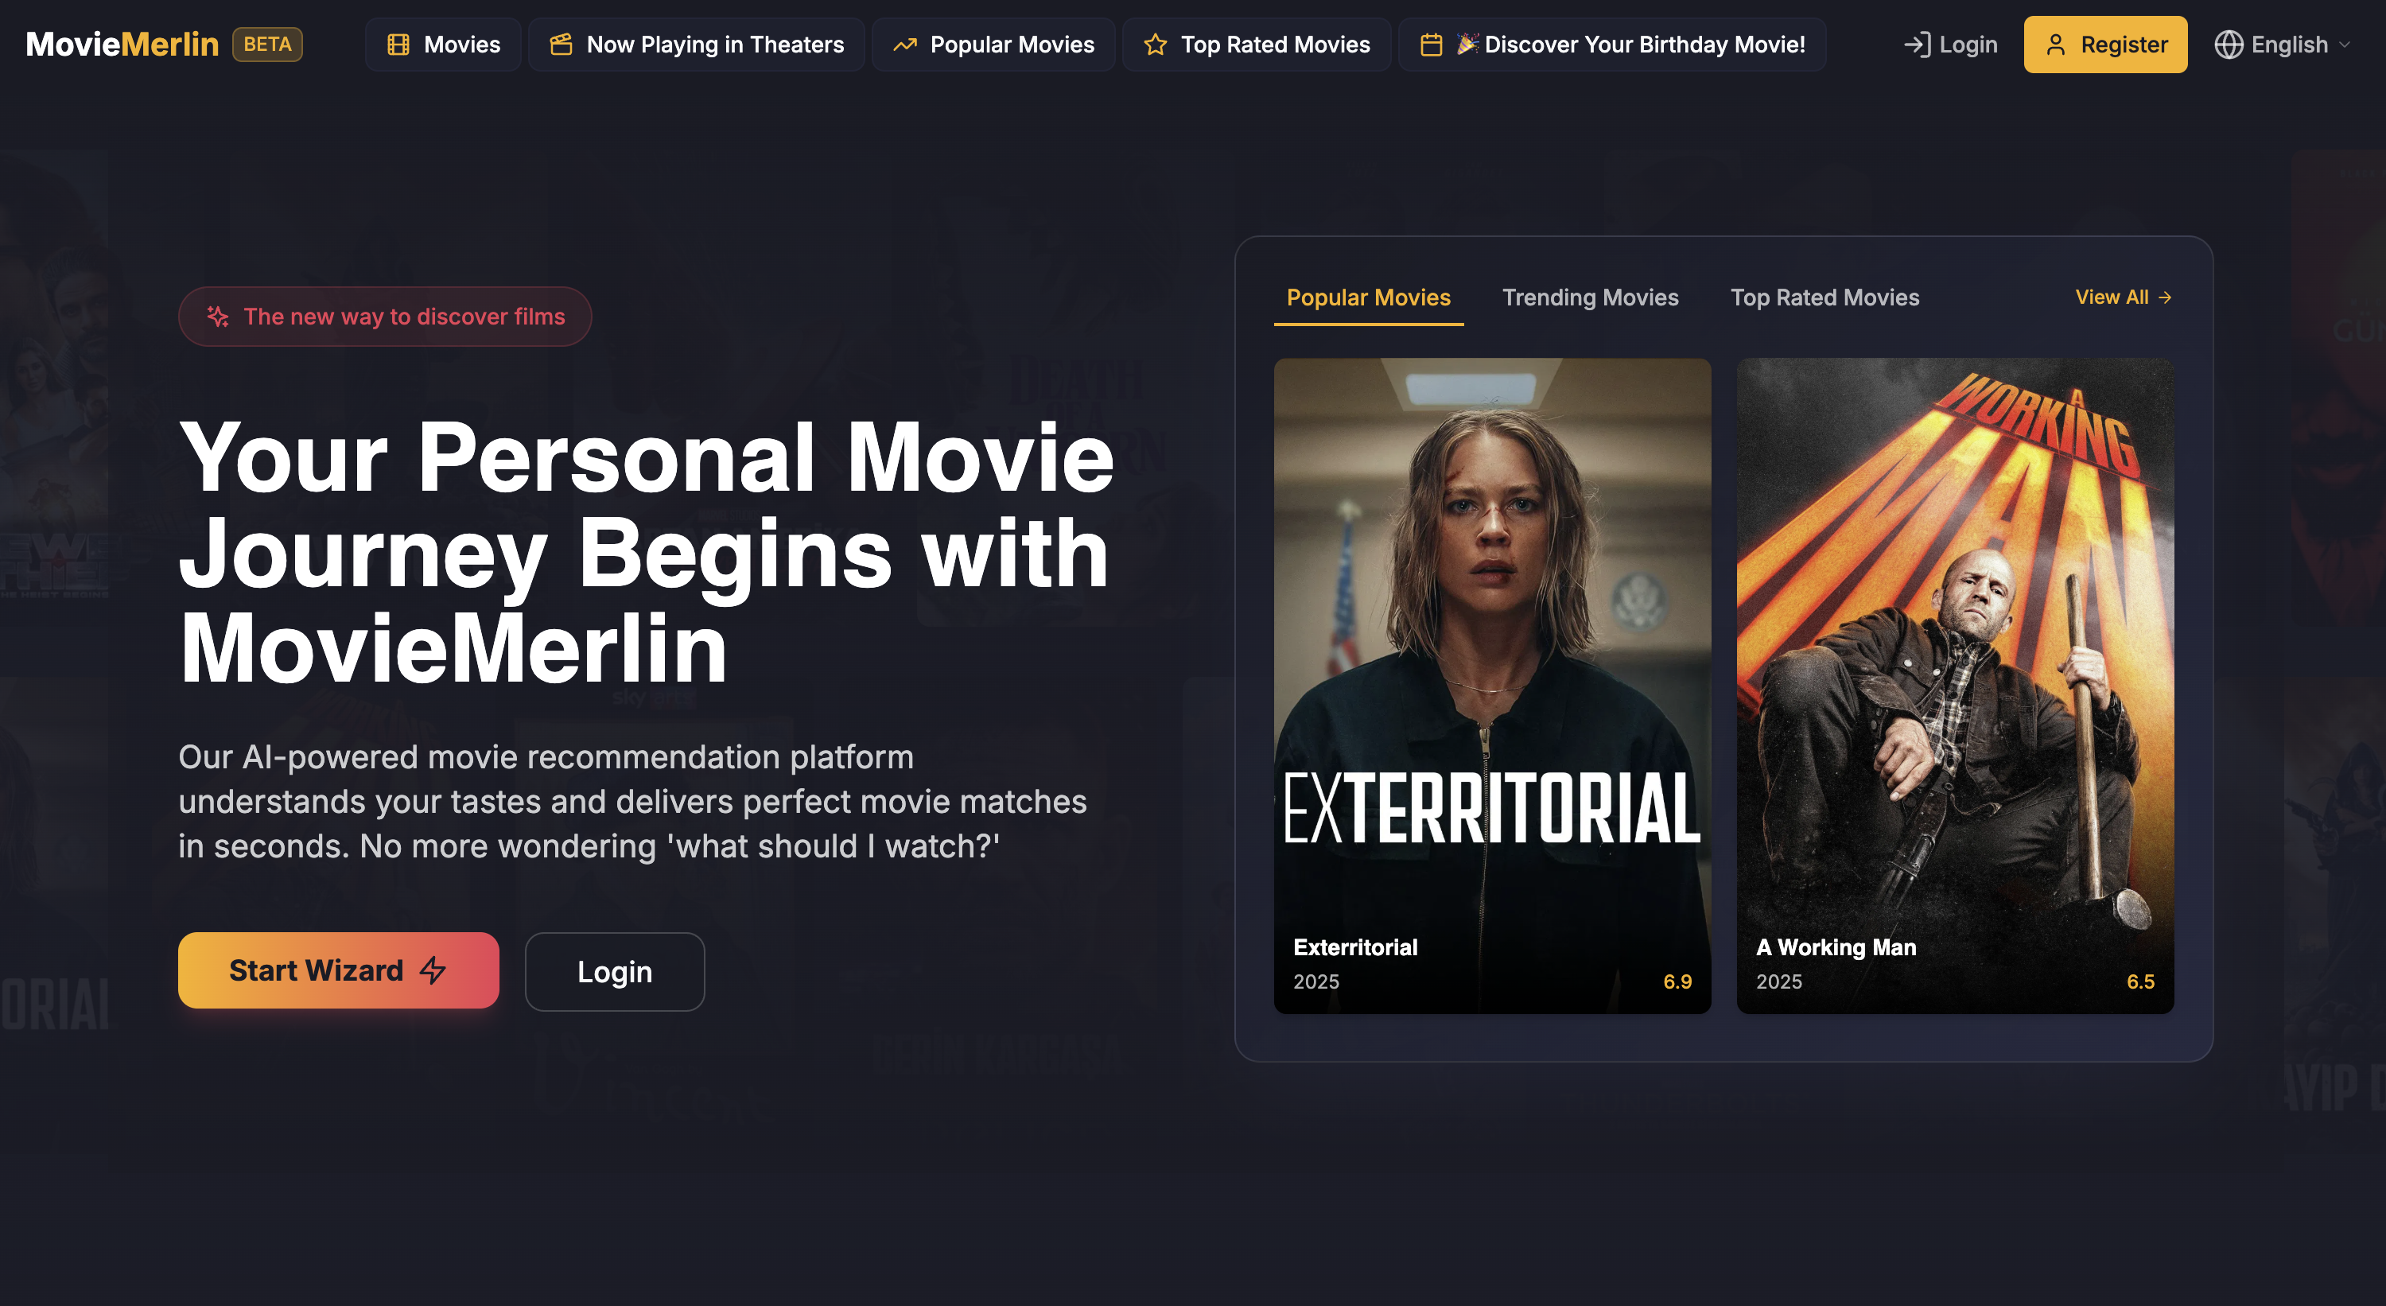
Task: Click the login arrow icon
Action: (1919, 44)
